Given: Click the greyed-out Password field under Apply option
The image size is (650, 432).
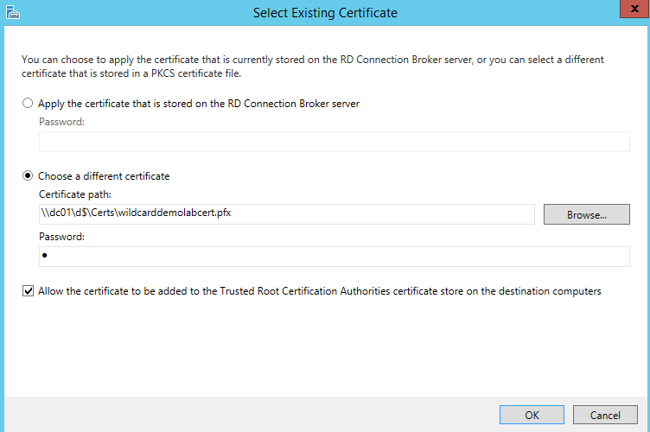Looking at the screenshot, I should (334, 142).
